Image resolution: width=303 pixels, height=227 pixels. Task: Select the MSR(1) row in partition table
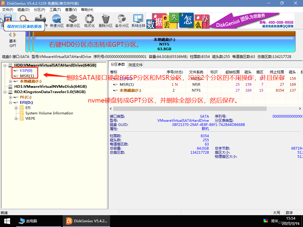pyautogui.click(x=205, y=84)
